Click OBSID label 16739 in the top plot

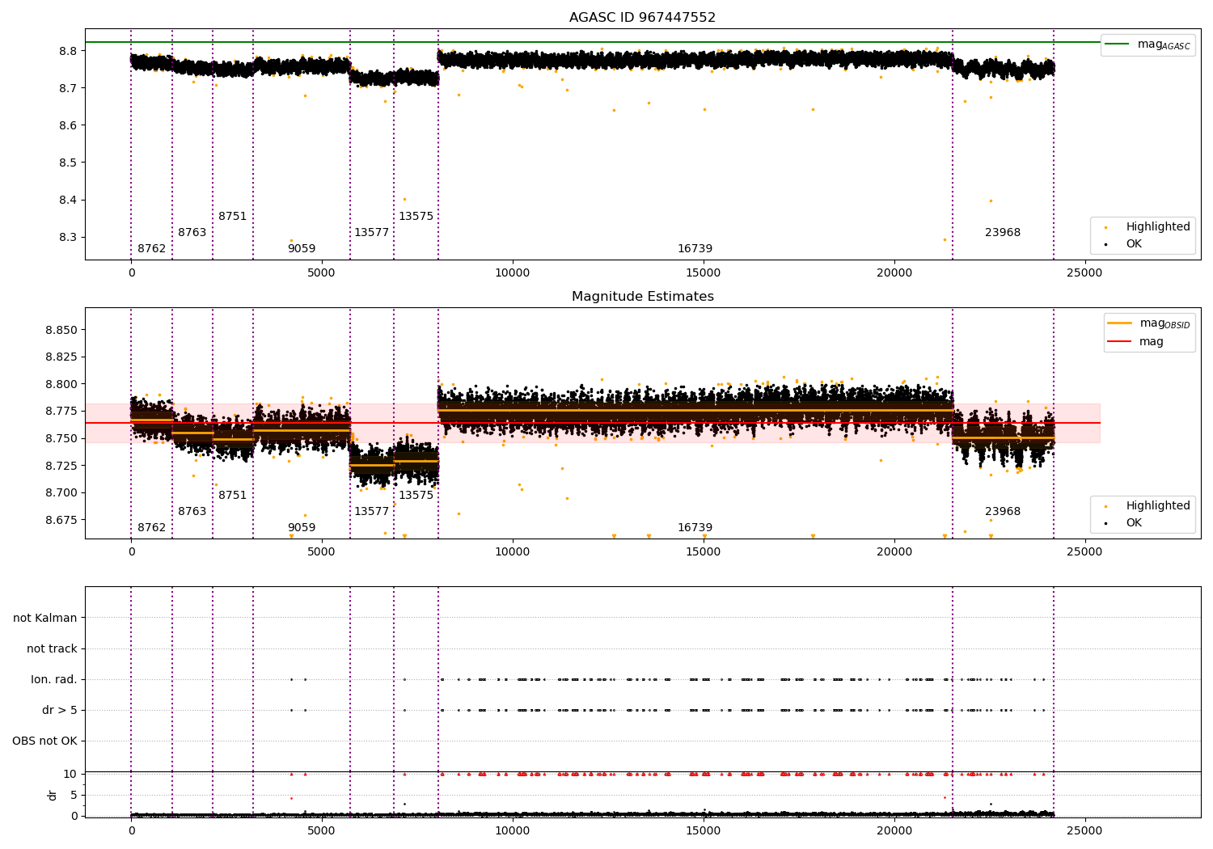click(x=695, y=248)
